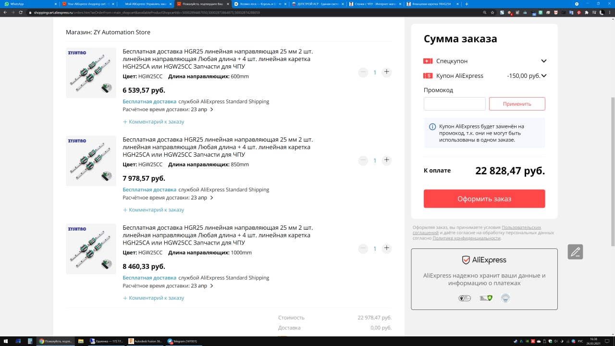615x346 pixels.
Task: Click the РУС language indicator
Action: pos(580,341)
